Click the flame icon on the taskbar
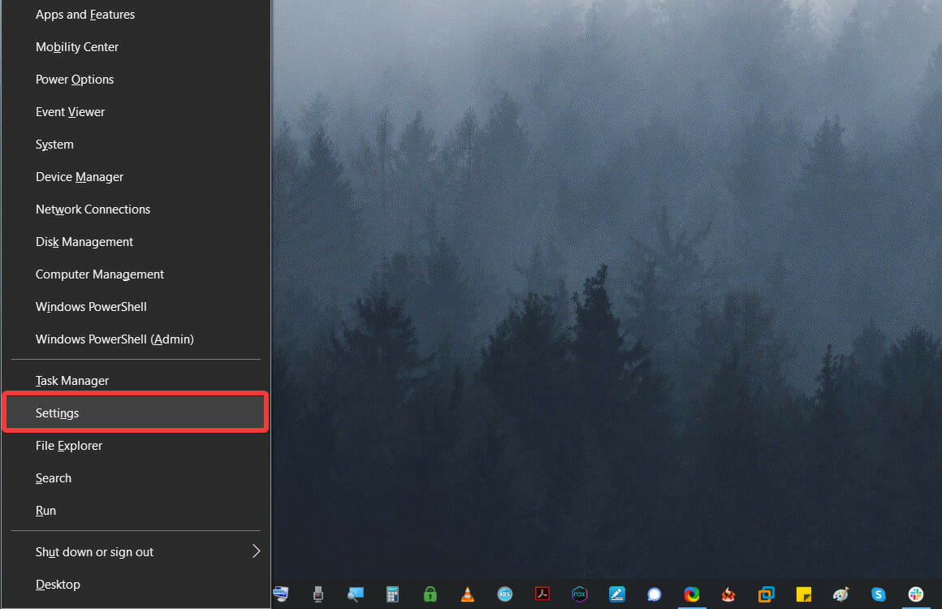 (x=728, y=594)
